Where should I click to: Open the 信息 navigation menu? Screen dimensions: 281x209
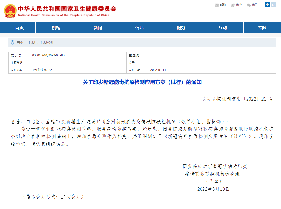[x=139, y=27]
